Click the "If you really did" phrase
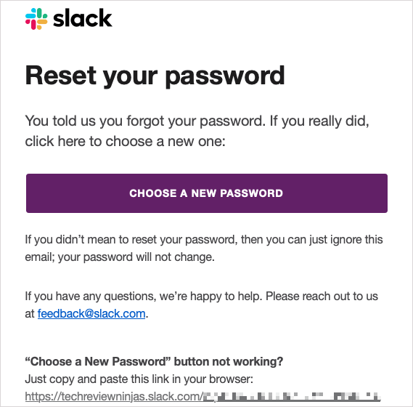This screenshot has width=413, height=407. click(319, 121)
